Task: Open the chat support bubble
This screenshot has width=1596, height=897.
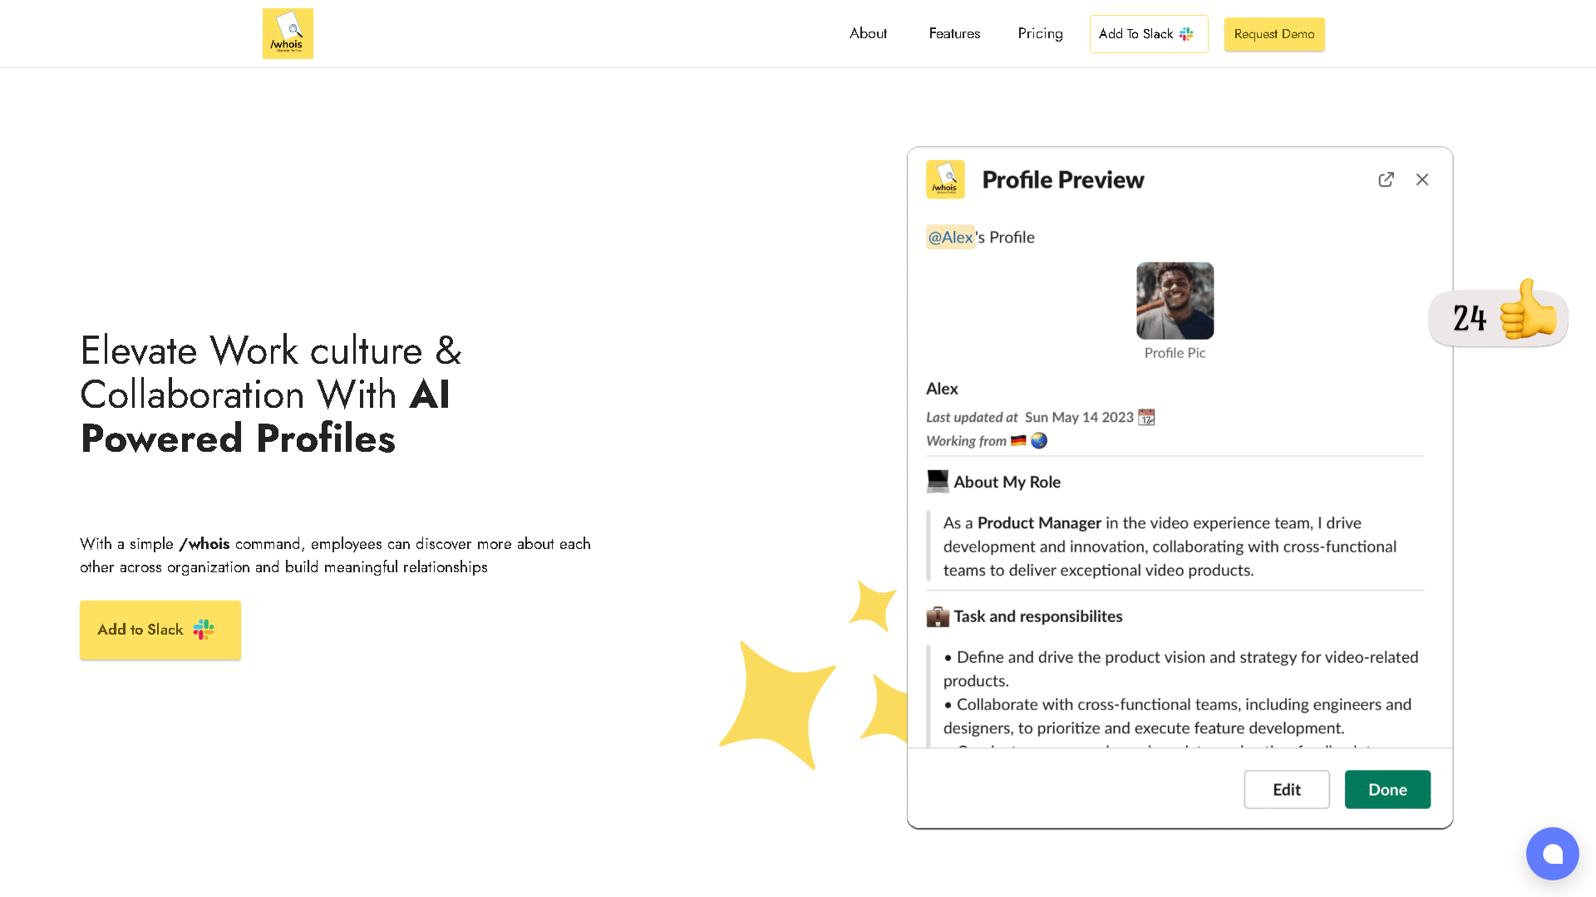Action: pyautogui.click(x=1552, y=853)
